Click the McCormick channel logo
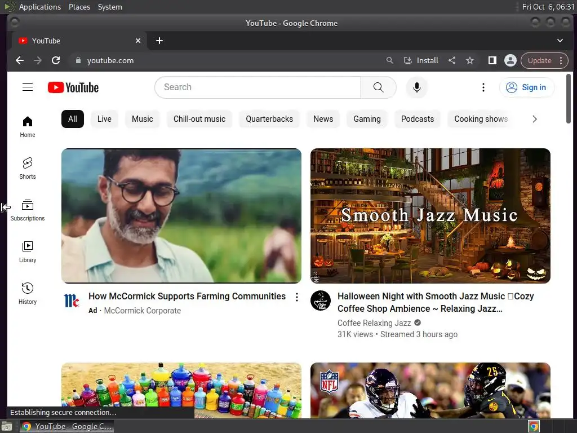The image size is (577, 433). pos(72,301)
